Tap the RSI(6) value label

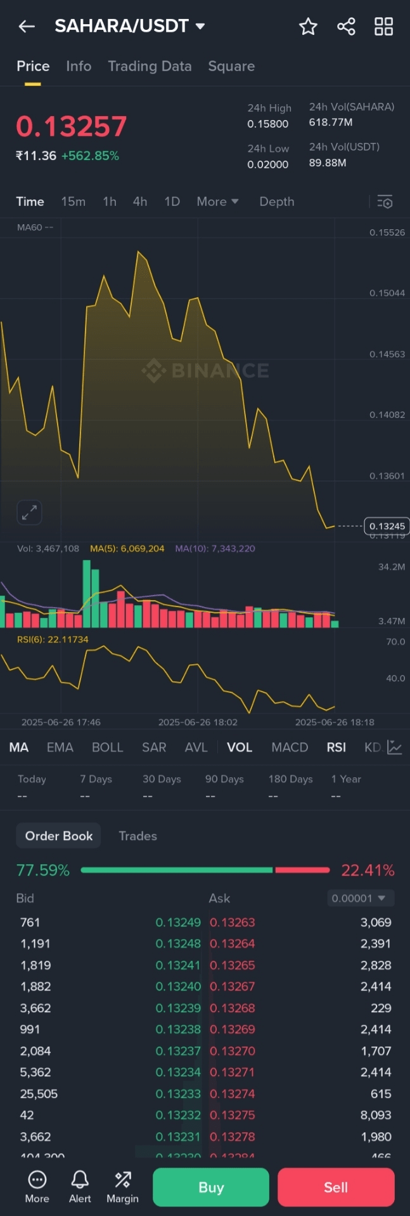[53, 639]
